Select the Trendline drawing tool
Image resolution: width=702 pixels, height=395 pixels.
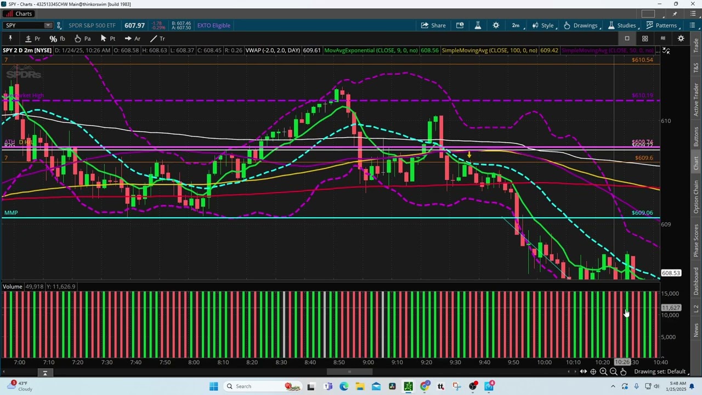(157, 38)
